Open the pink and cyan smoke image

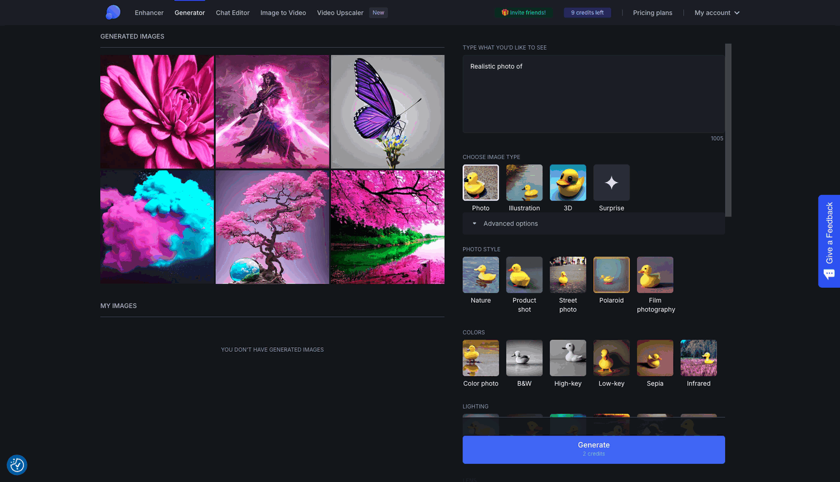157,227
